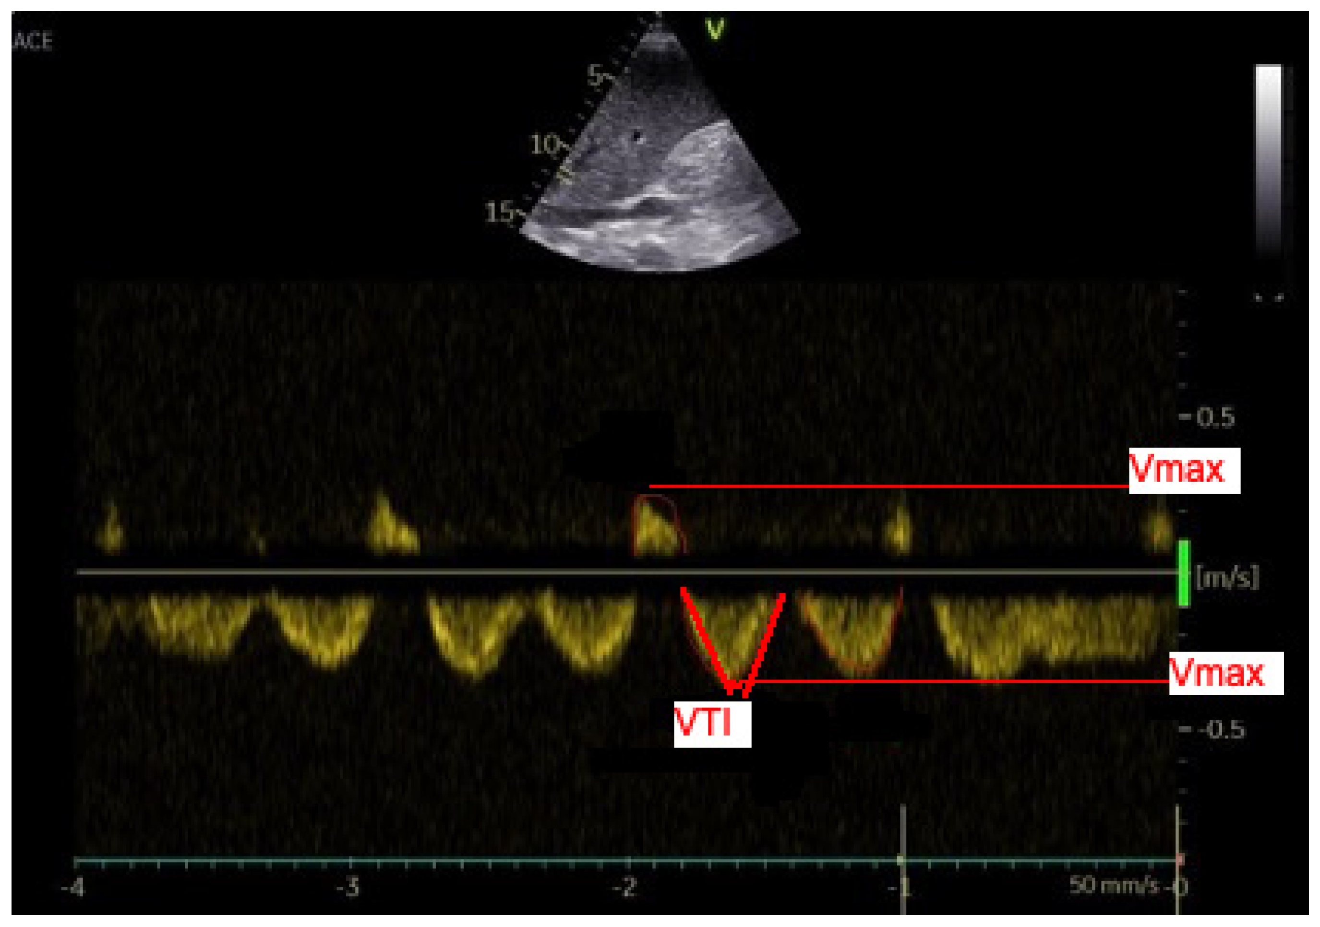
Task: Click the depth marker labeled 5
Action: 596,75
